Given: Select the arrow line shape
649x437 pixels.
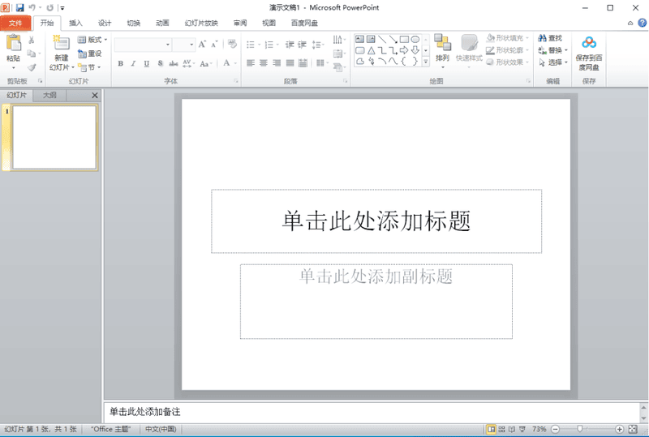Looking at the screenshot, I should (x=393, y=39).
